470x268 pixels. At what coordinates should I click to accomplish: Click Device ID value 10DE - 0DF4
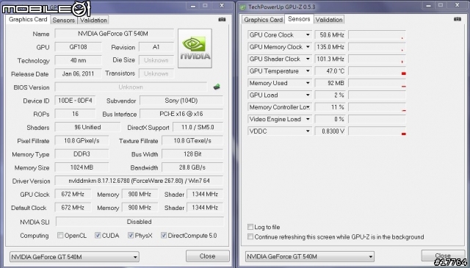point(75,101)
